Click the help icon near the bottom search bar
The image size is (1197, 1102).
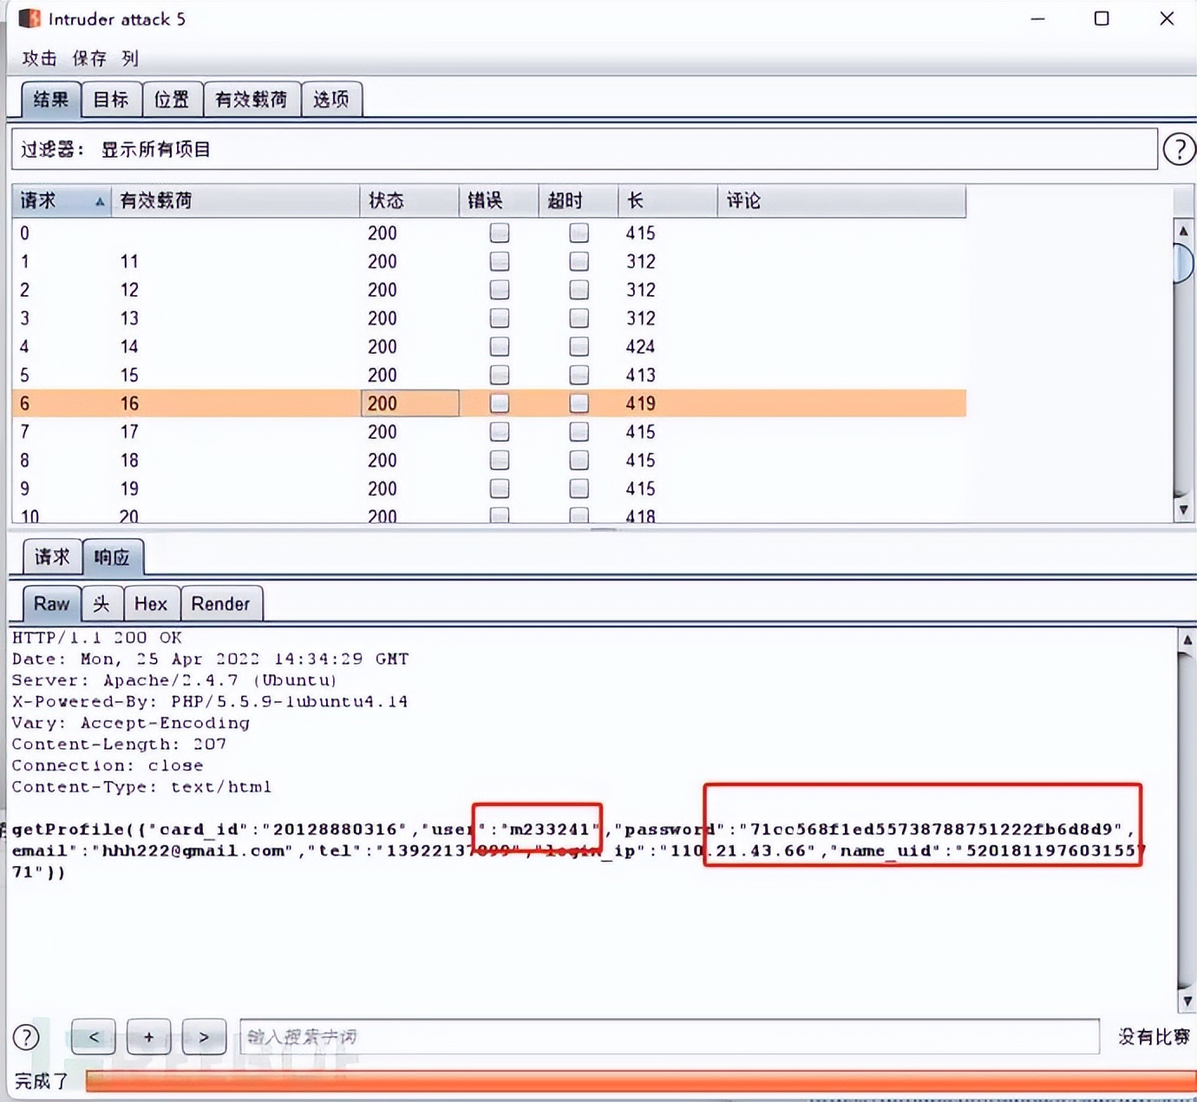[x=26, y=1037]
